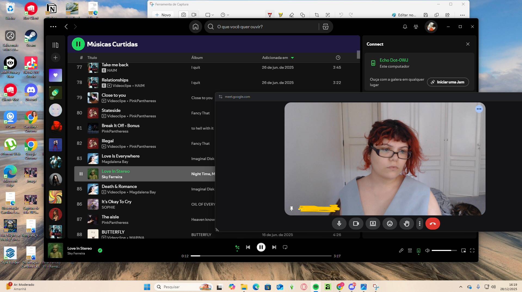522x292 pixels.
Task: Mute the Spotify volume speaker icon
Action: (427, 250)
